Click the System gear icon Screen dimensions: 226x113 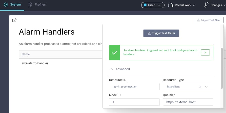[6, 5]
